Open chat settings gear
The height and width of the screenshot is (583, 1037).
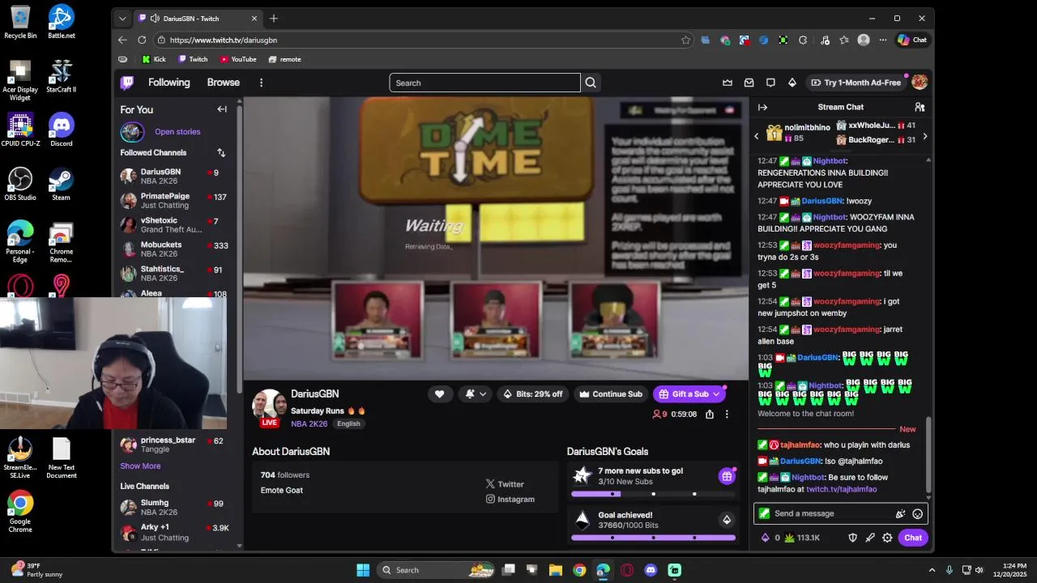click(x=887, y=538)
